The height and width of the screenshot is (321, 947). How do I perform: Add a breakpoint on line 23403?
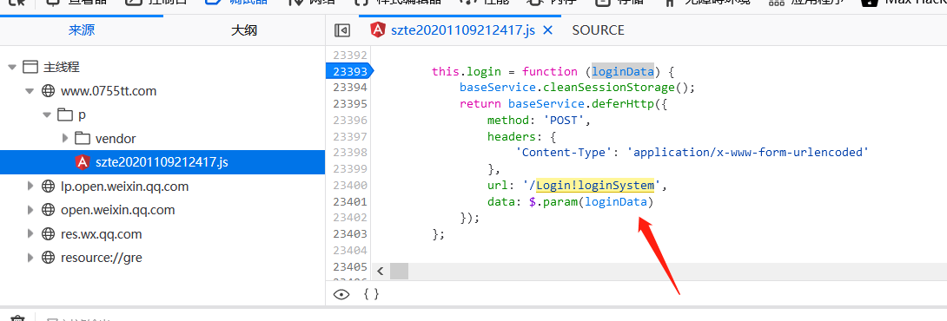click(349, 233)
